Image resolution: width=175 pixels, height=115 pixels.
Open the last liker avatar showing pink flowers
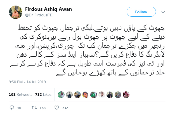click(126, 95)
